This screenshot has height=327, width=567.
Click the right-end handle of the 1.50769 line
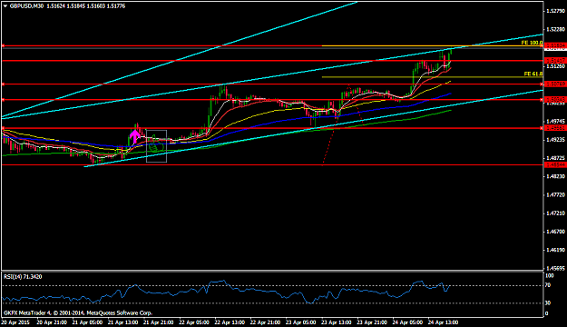point(542,84)
